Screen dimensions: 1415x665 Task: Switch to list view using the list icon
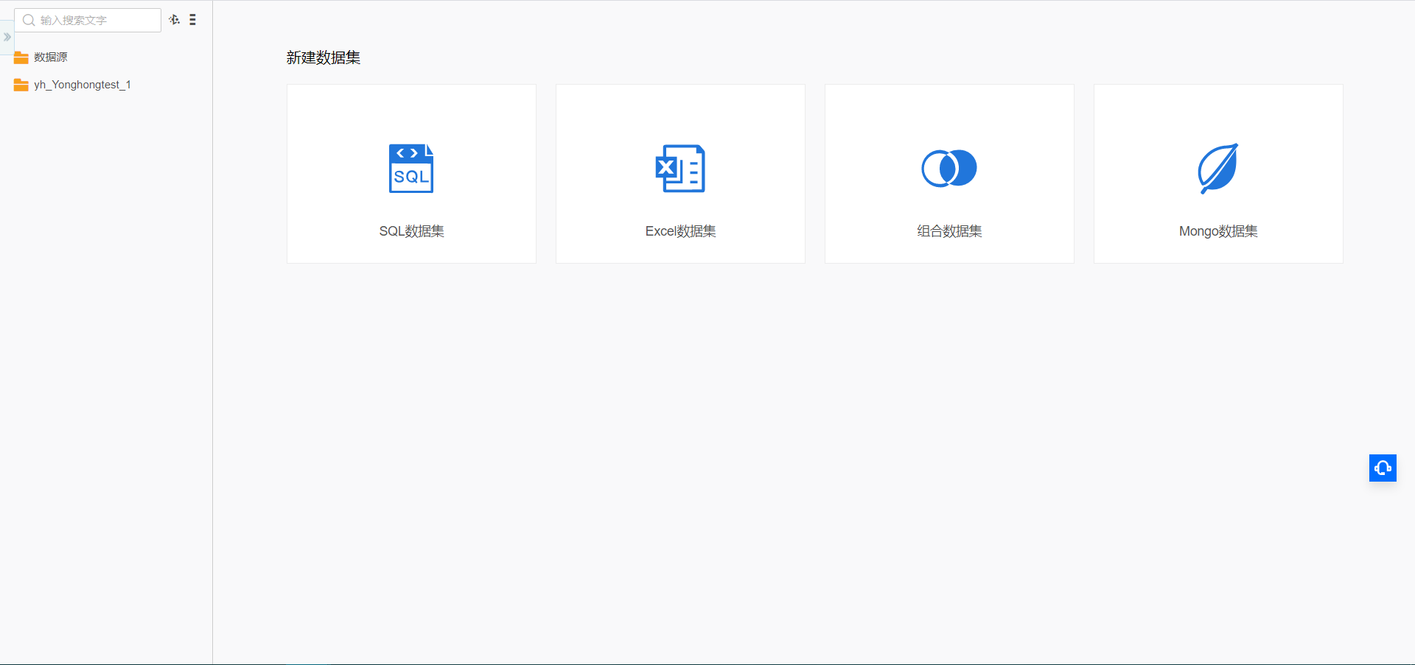(x=192, y=20)
